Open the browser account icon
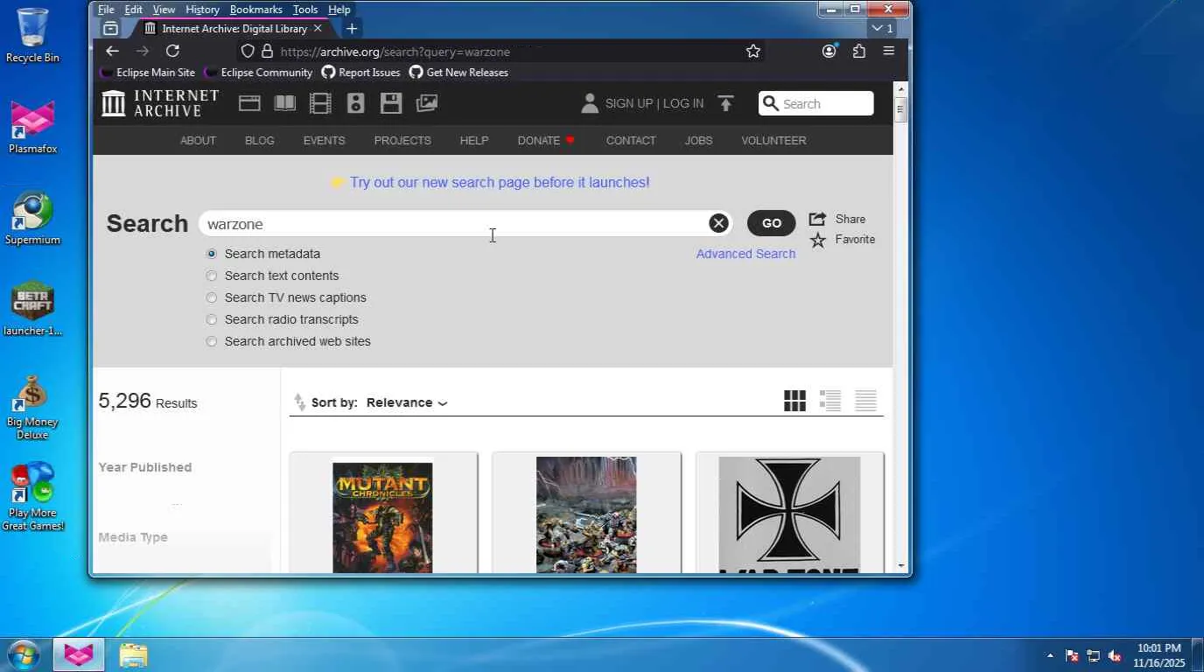Screen dimensions: 1204x672 point(829,51)
